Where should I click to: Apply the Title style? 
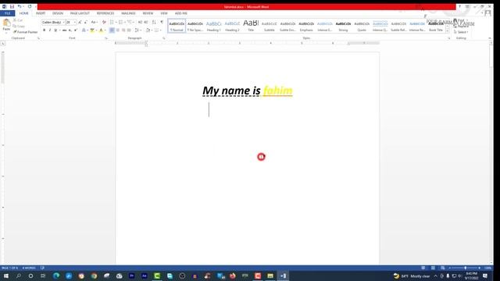pos(251,26)
